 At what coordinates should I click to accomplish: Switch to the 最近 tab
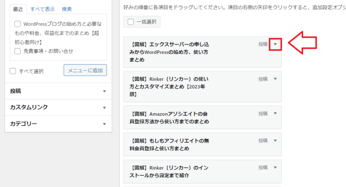(18, 9)
